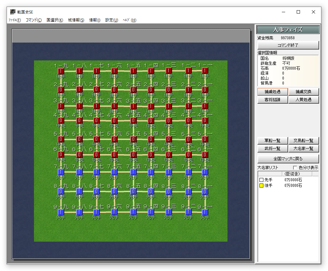Select the center castle at 5-五
This screenshot has width=328, height=271.
pos(134,139)
